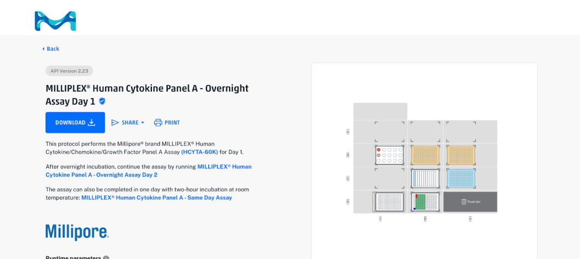Select the light blue well plate

coord(460,178)
